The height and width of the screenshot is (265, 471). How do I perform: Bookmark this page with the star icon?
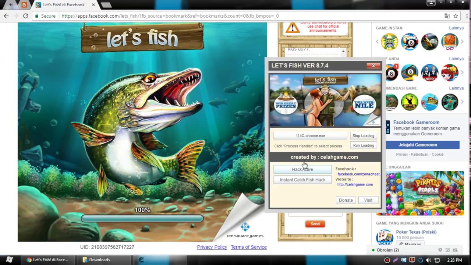[456, 16]
